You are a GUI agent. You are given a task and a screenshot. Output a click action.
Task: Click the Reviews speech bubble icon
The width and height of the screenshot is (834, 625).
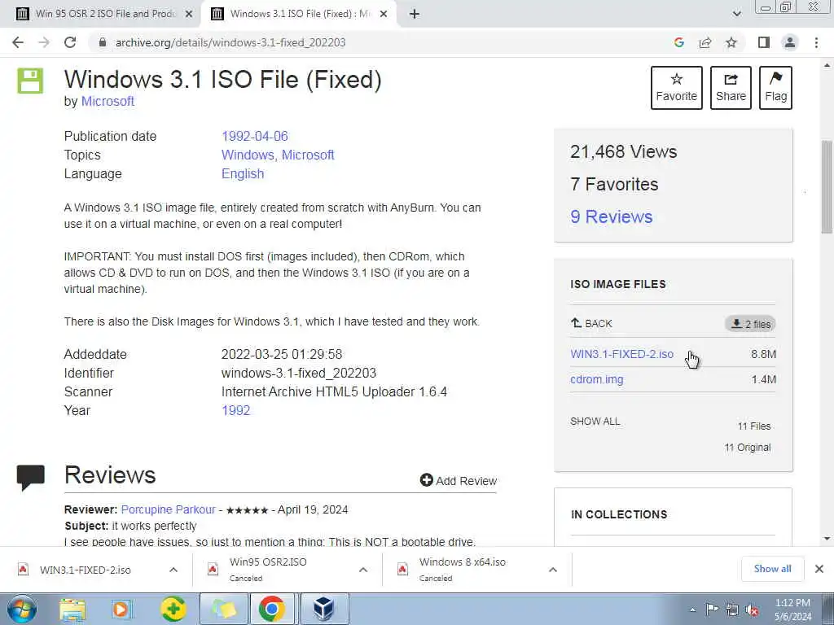31,478
